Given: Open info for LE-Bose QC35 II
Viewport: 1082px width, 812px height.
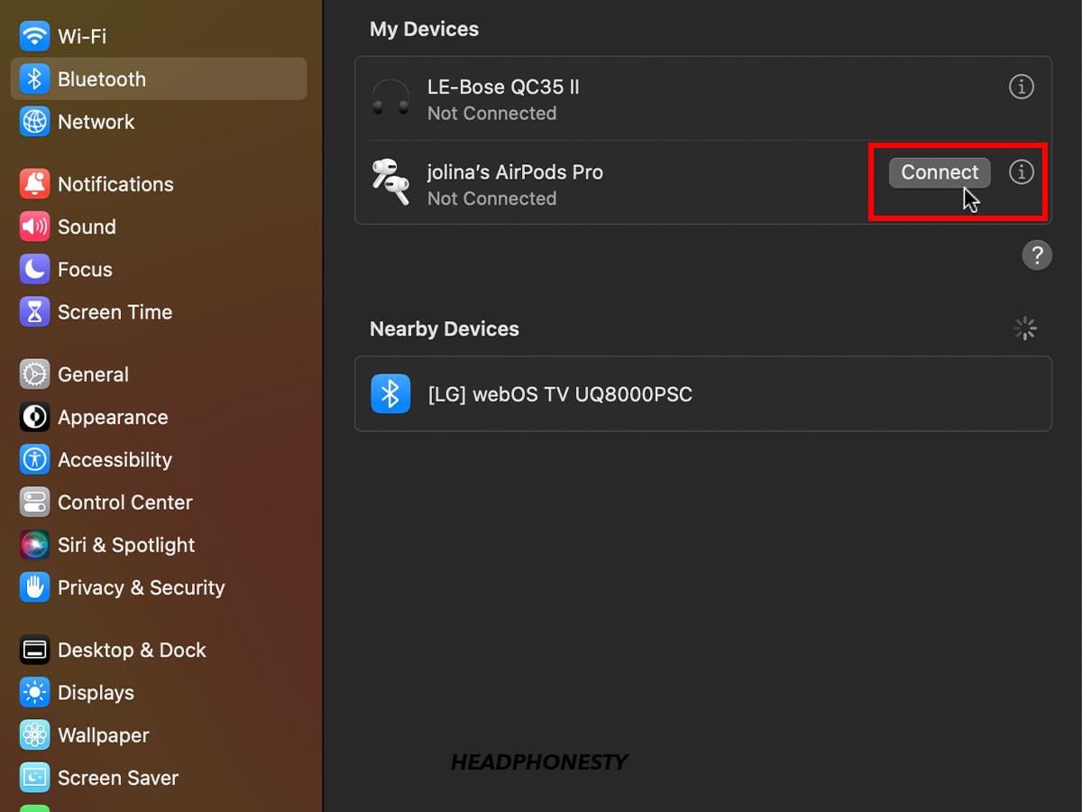Looking at the screenshot, I should pyautogui.click(x=1021, y=88).
